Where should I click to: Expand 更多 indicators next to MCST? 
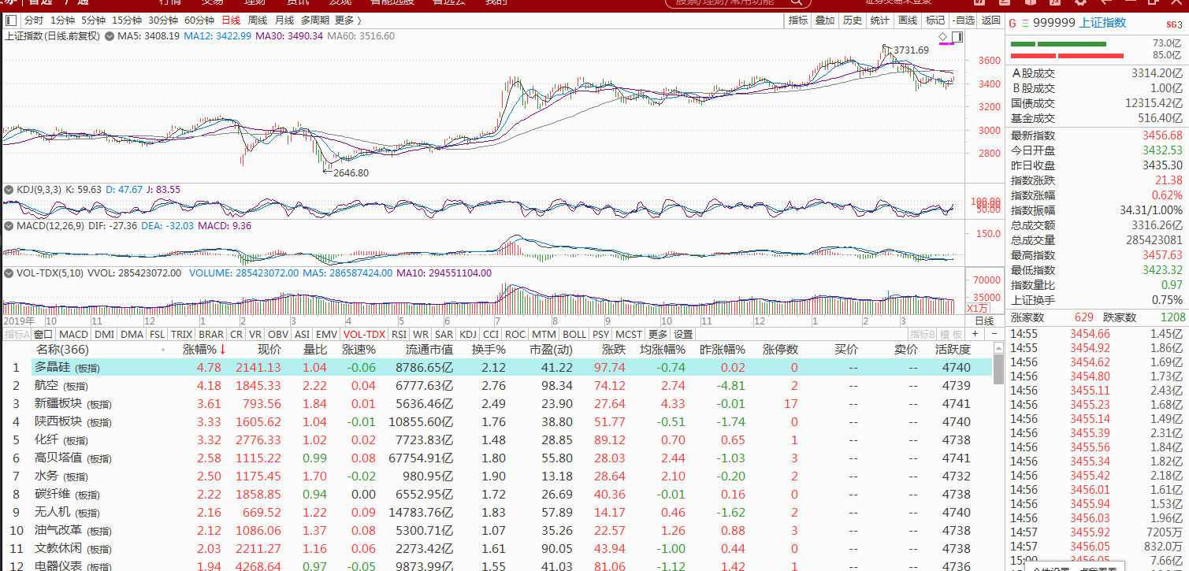point(658,334)
